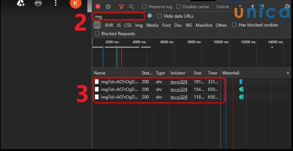The width and height of the screenshot is (293, 151).
Task: Open the Online throttling dropdown
Action: pos(229,7)
